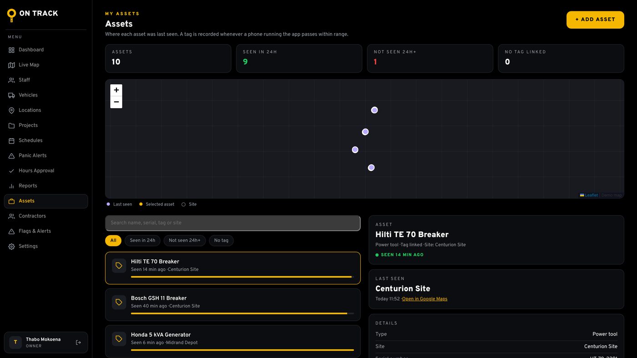Click the 'SEEN 14 MIN AGO' status text
Image resolution: width=637 pixels, height=358 pixels.
[402, 255]
